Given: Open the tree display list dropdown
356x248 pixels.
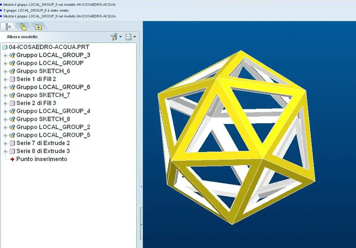Looking at the screenshot, I should coord(131,36).
